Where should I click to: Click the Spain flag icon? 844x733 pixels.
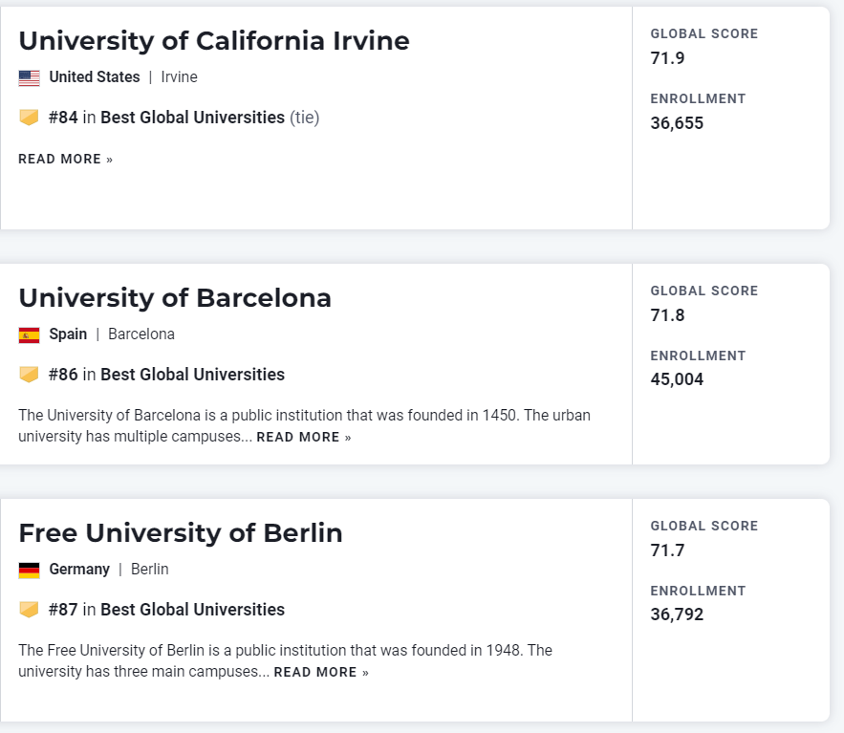click(x=29, y=334)
